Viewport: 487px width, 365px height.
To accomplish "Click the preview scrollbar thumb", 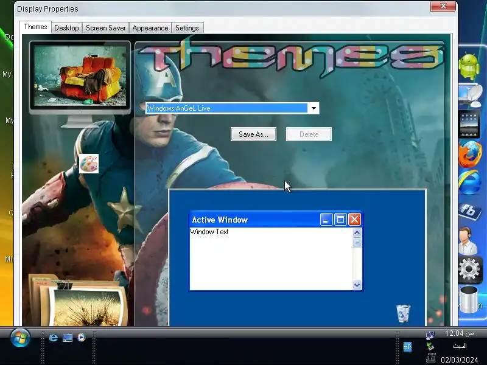I will click(x=357, y=242).
